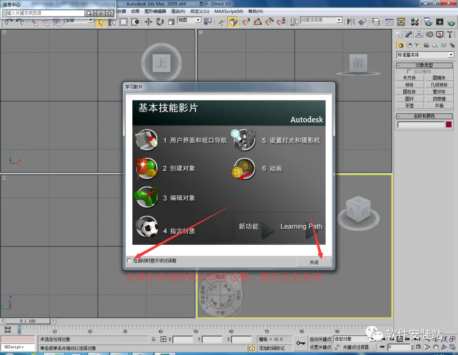Expand the 标准基本体 dropdown
This screenshot has width=458, height=355.
point(425,55)
